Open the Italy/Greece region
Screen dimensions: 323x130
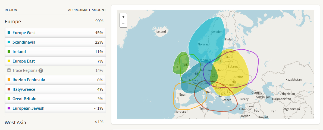[x=24, y=89]
